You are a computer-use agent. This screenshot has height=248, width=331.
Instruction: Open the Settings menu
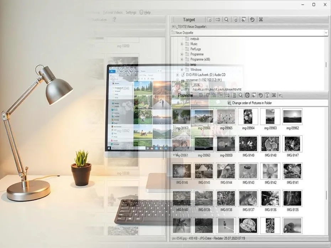point(131,12)
